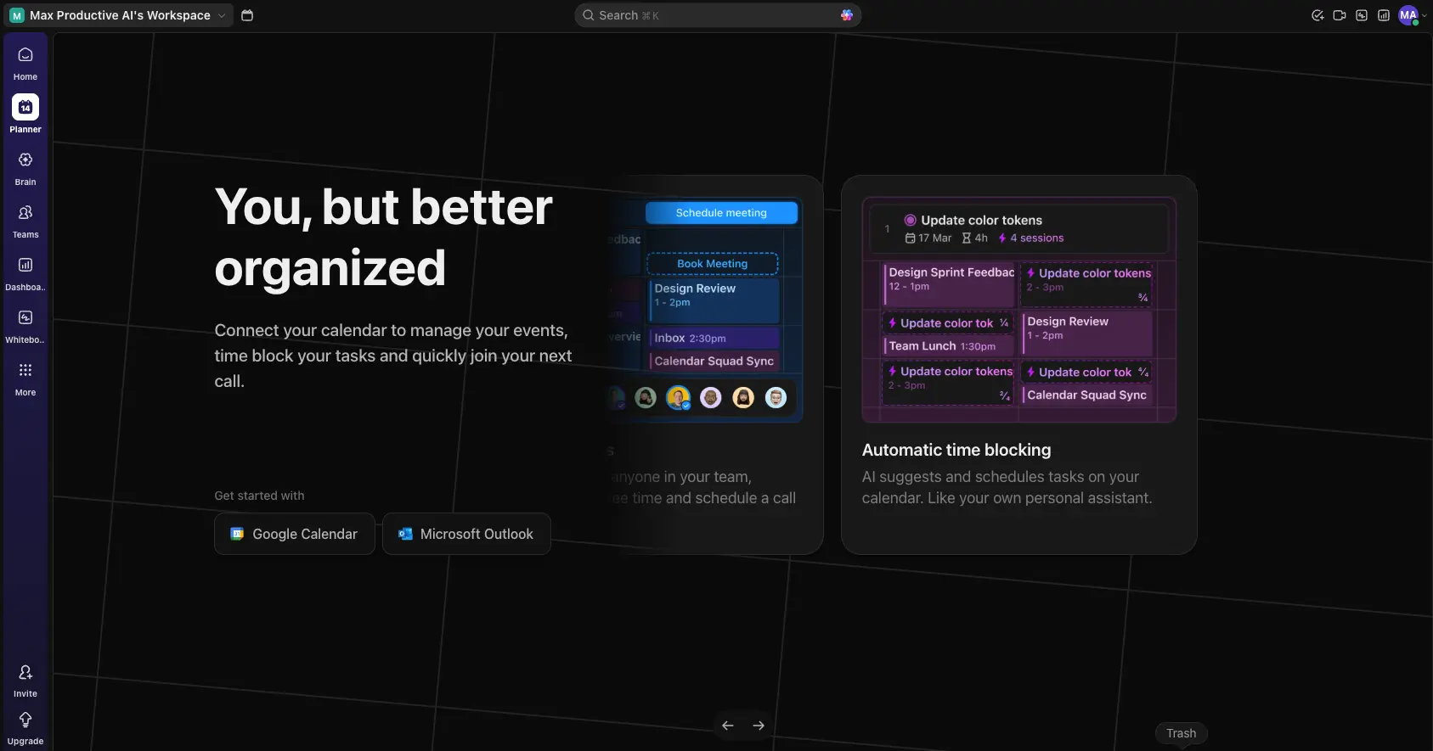Click the Automatic time blocking heading
The width and height of the screenshot is (1433, 751).
point(956,450)
